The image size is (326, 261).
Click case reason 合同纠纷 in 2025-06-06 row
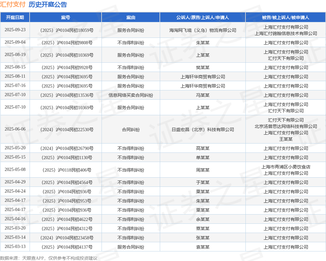pyautogui.click(x=131, y=130)
